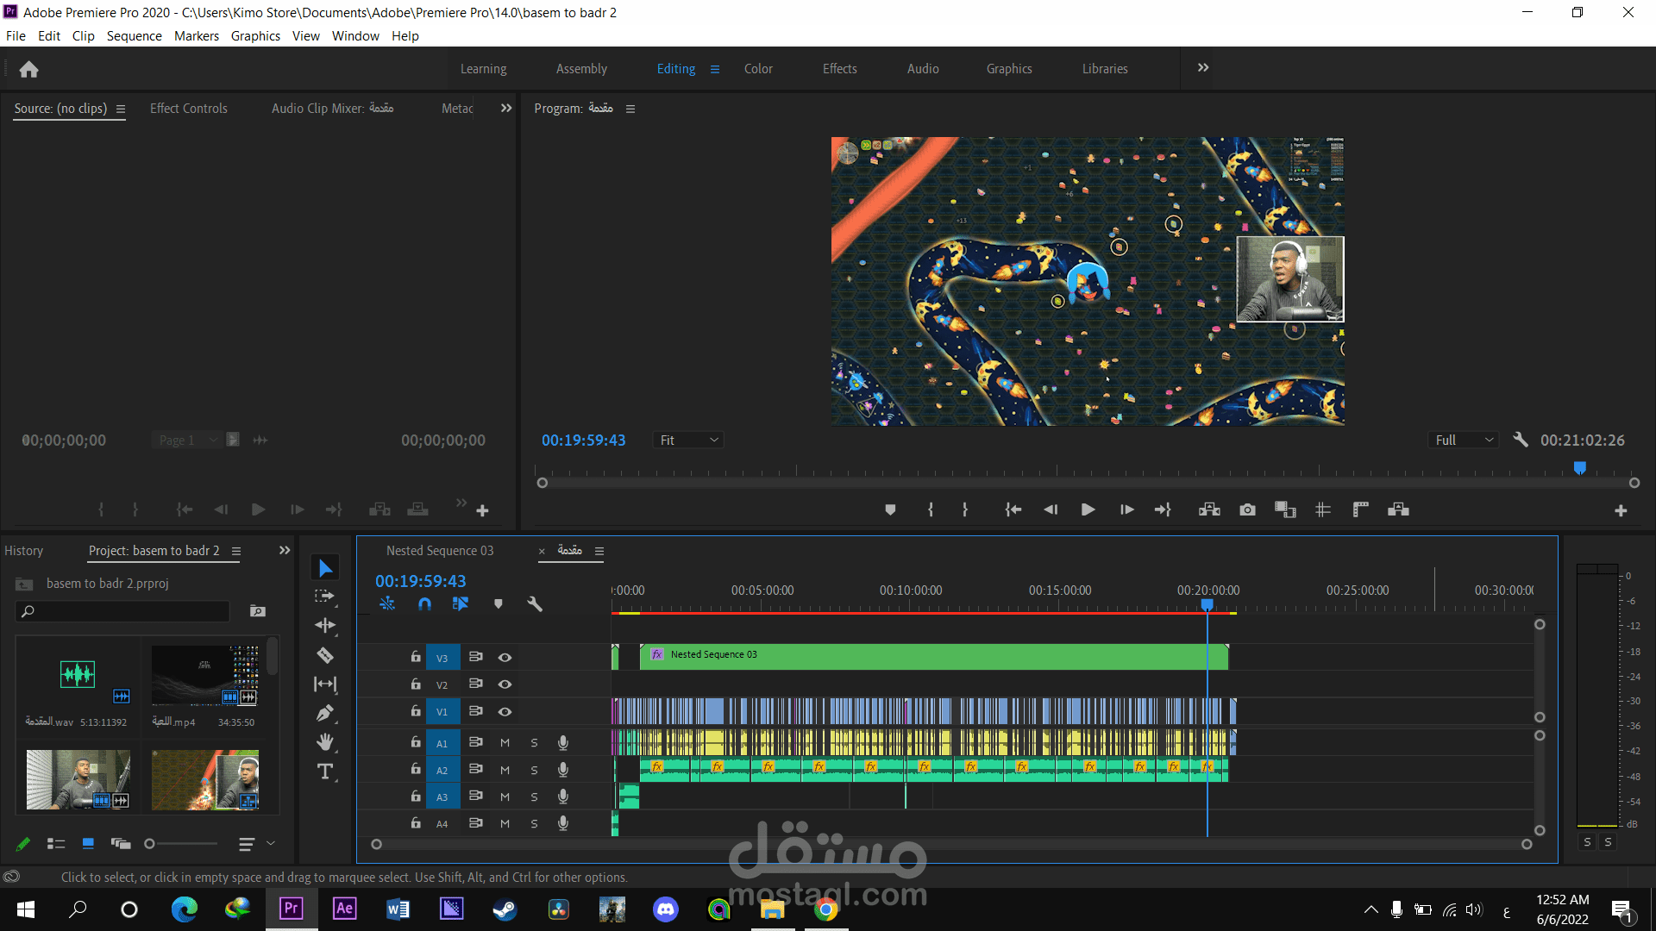1656x931 pixels.
Task: Step forward one frame in Program Monitor
Action: point(1126,510)
